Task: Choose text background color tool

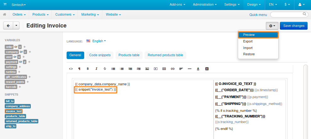Action: click(x=207, y=69)
